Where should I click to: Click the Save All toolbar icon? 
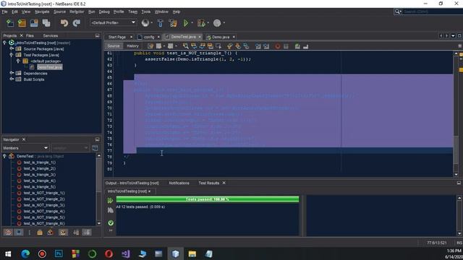[x=46, y=23]
